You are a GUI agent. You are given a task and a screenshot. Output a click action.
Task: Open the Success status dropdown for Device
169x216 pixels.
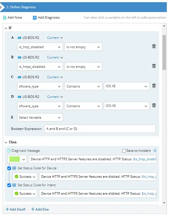point(25,176)
